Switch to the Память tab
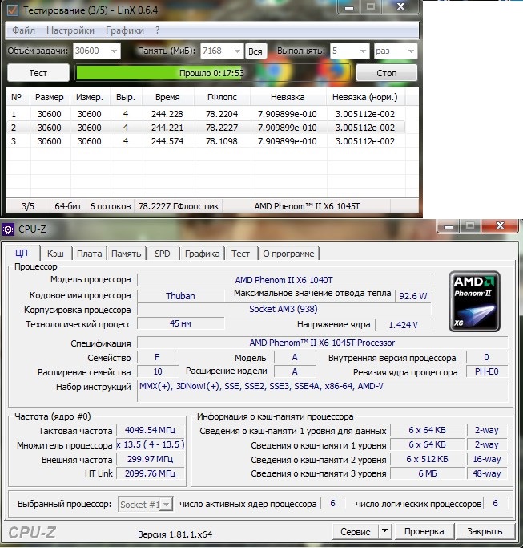The image size is (523, 548). [127, 254]
